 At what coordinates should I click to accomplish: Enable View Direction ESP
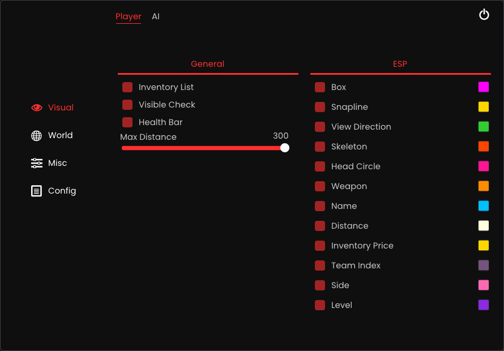coord(319,126)
